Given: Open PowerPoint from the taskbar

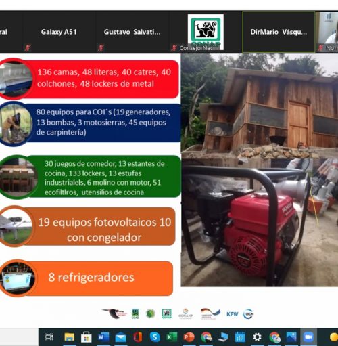Looking at the screenshot, I should click(x=189, y=337).
